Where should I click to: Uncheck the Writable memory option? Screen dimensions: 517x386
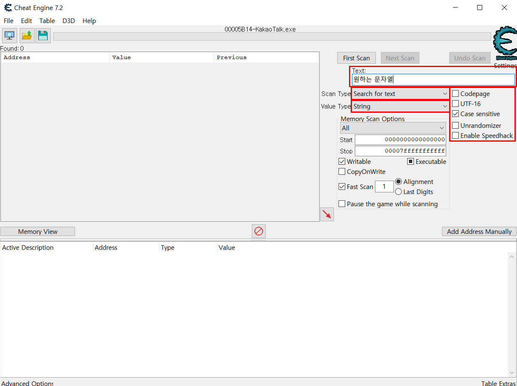point(342,161)
